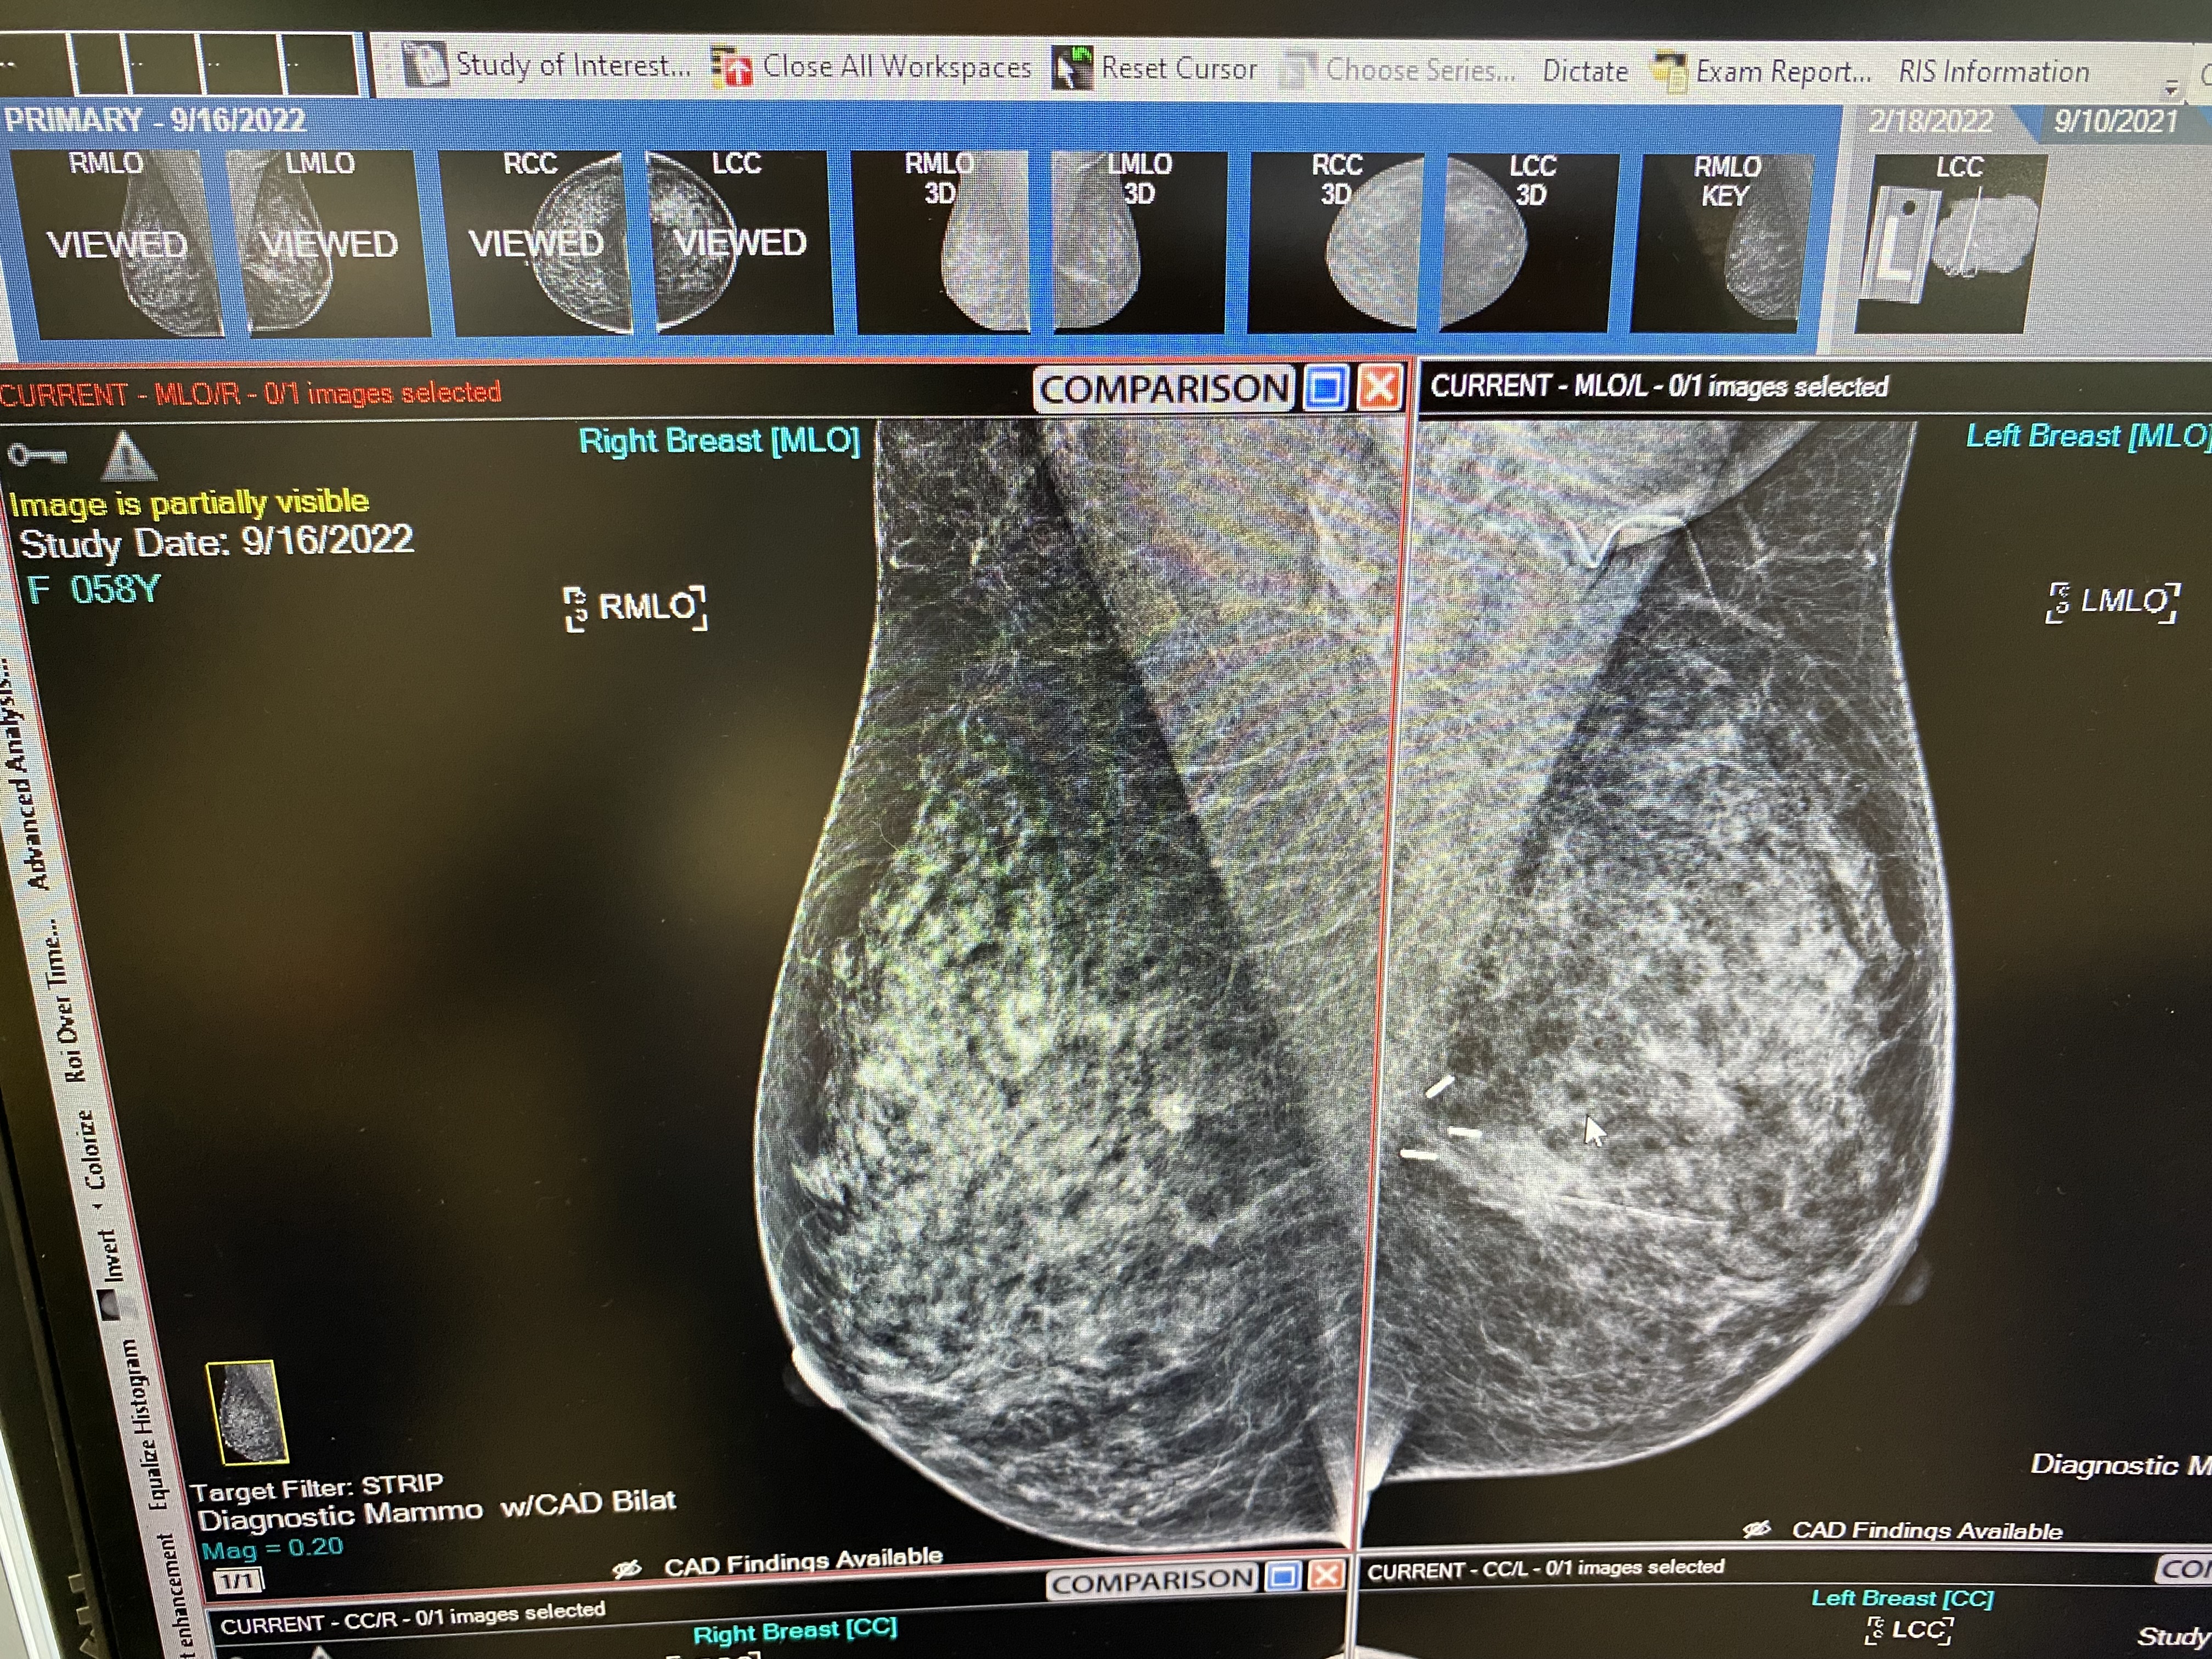The height and width of the screenshot is (1659, 2212).
Task: Open the RMLO KEY thumbnail
Action: click(1724, 242)
